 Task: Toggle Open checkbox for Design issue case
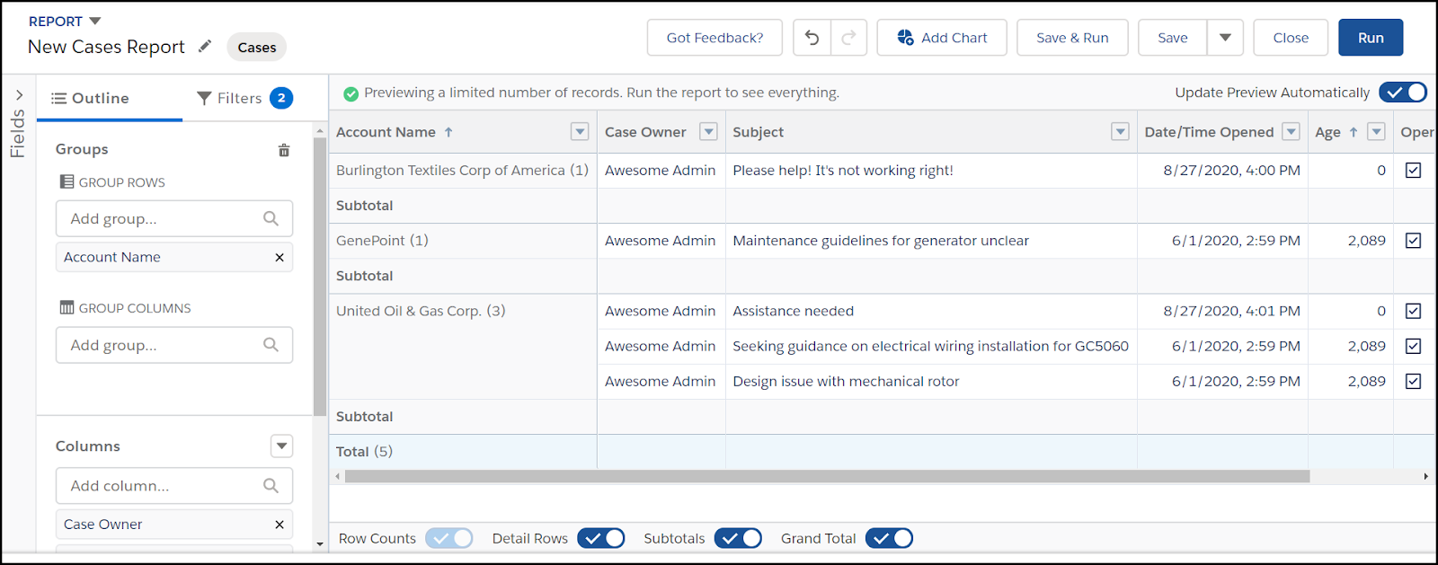(x=1413, y=381)
